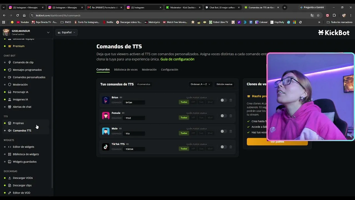Viewport: 355px width, 200px height.
Task: Click the Propinas store icon
Action: 10,123
